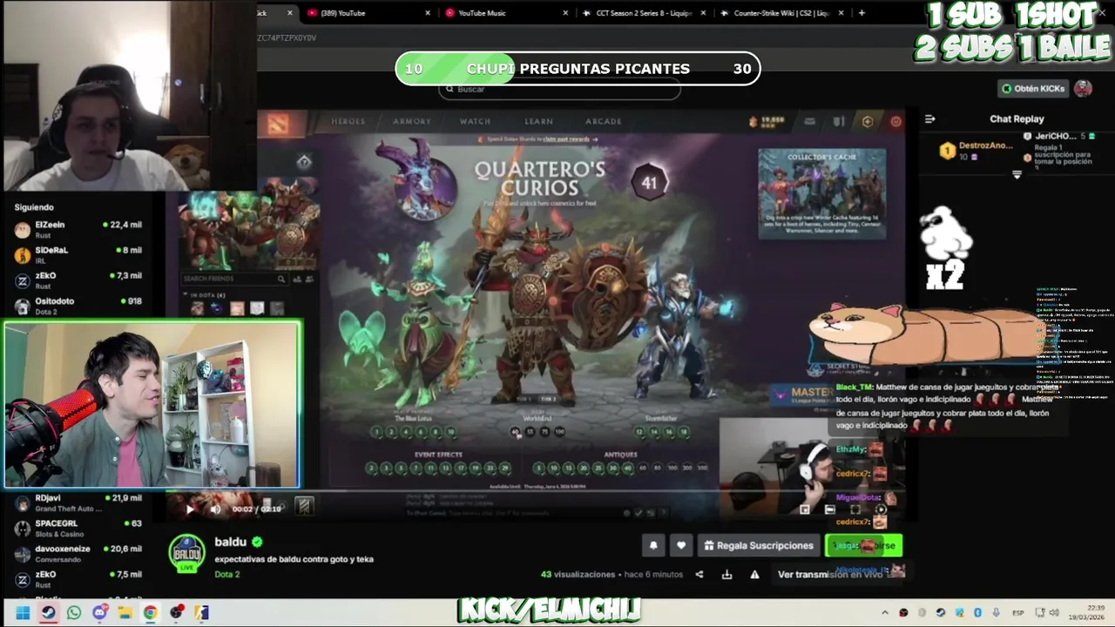Click the Obtén KICKs button
The image size is (1115, 627).
pos(1033,89)
